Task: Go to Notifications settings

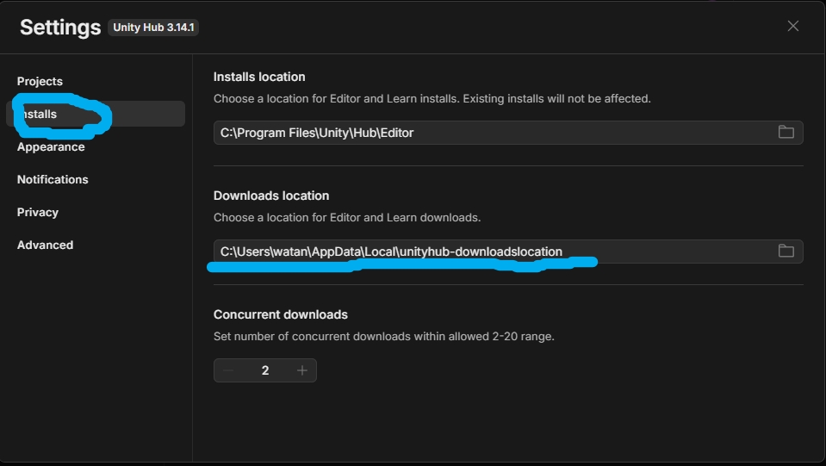Action: (53, 179)
